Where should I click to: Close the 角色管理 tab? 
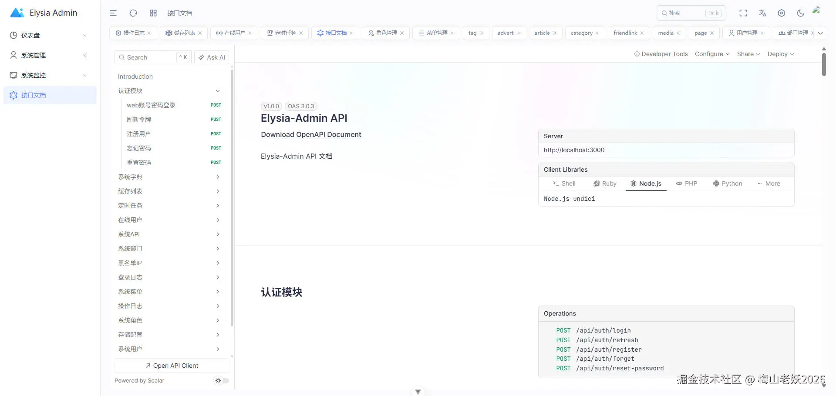click(402, 33)
